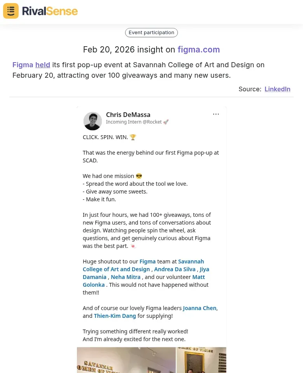Click the RivalSense brand name text
This screenshot has width=303, height=373.
coord(50,11)
